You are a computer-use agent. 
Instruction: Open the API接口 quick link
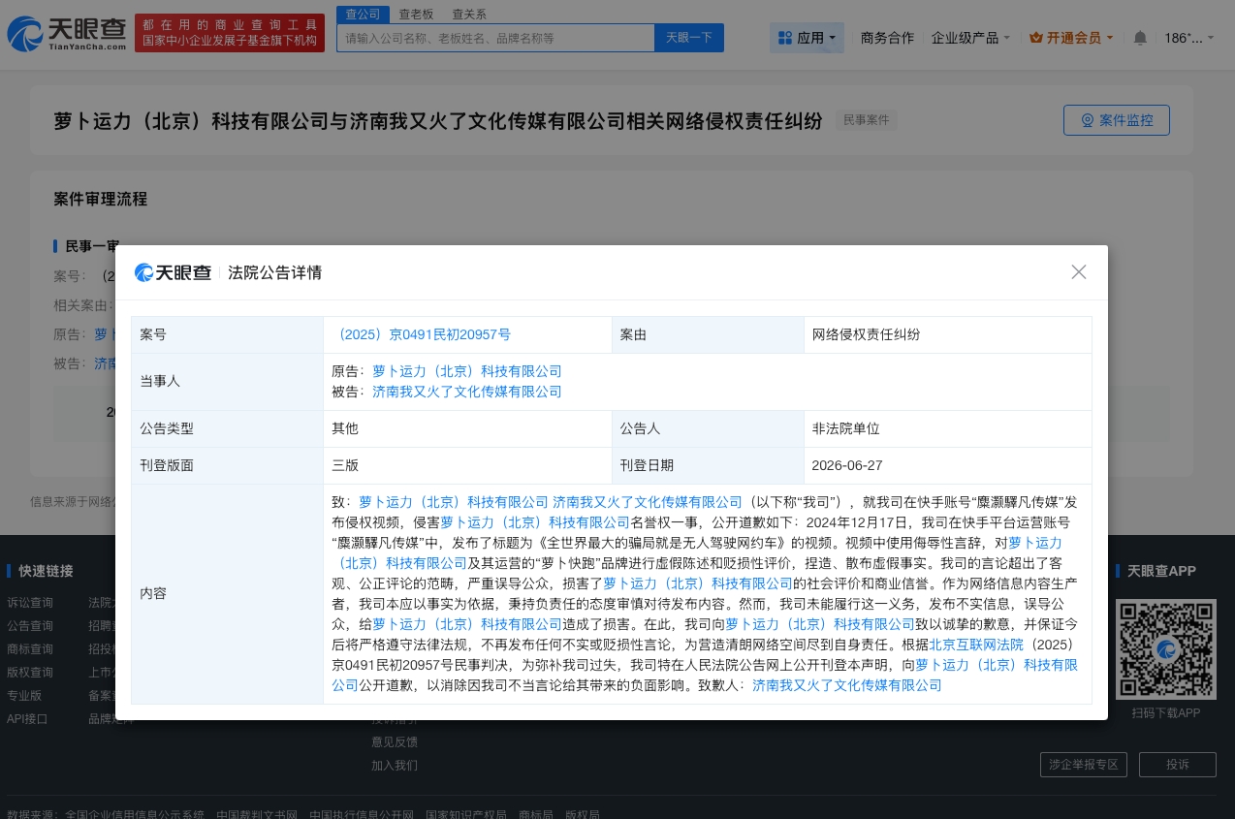27,718
